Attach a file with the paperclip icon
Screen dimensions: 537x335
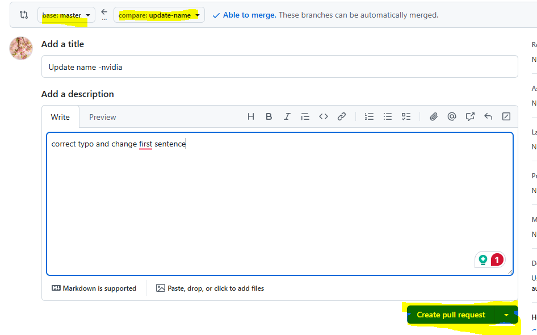(x=433, y=116)
